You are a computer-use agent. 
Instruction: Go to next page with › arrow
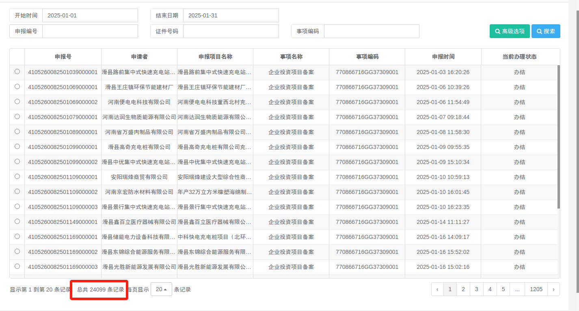point(553,289)
